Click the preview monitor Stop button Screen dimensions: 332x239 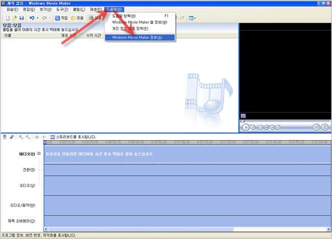[253, 127]
